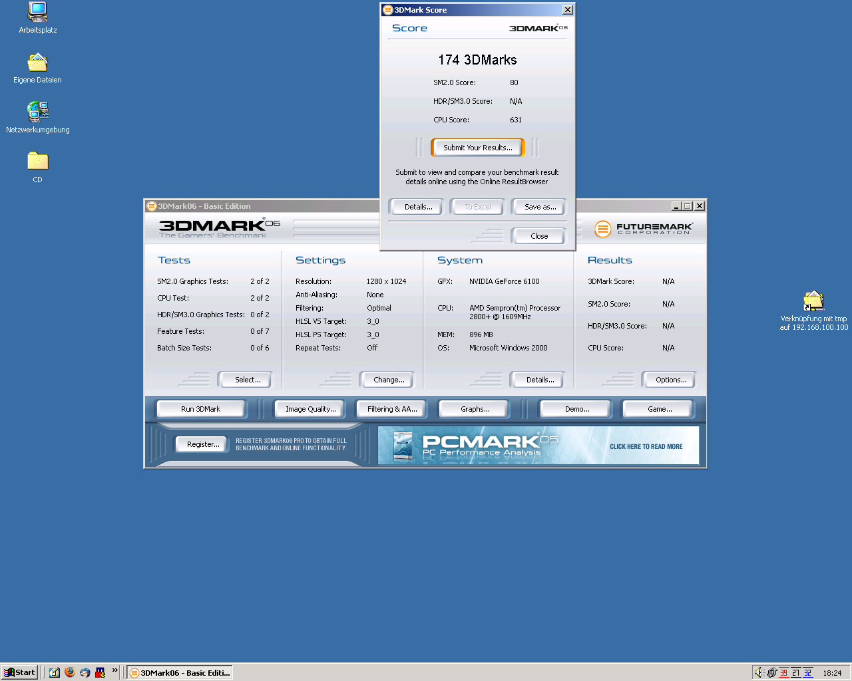Minimize the 3DMark06 main window
The width and height of the screenshot is (852, 681).
click(x=676, y=206)
